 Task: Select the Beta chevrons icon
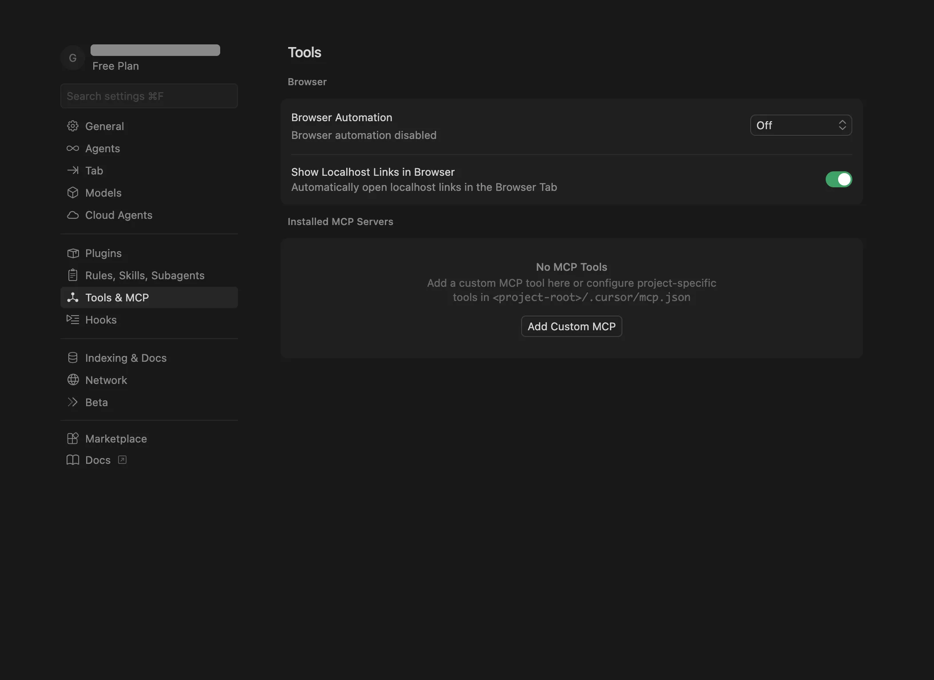coord(73,402)
